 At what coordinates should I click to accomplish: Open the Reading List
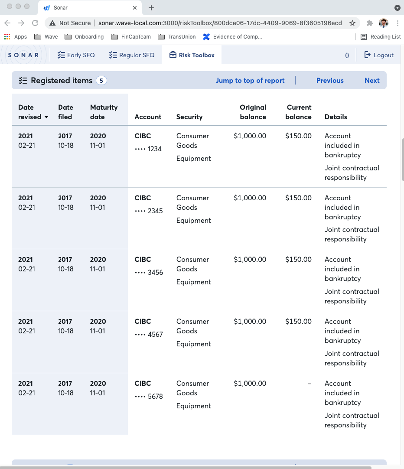pos(381,37)
